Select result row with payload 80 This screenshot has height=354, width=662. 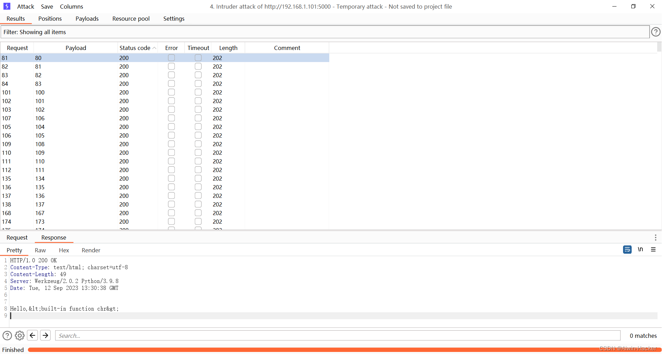pyautogui.click(x=165, y=58)
